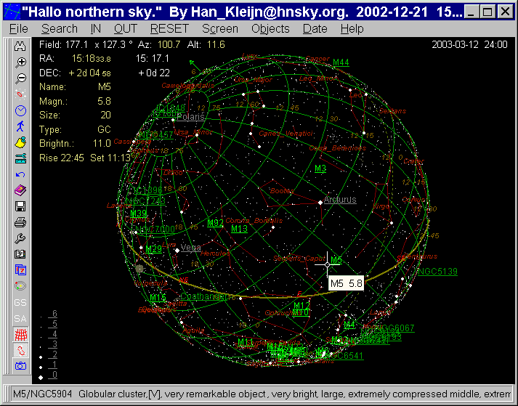Click the floppy disk save icon

point(20,206)
